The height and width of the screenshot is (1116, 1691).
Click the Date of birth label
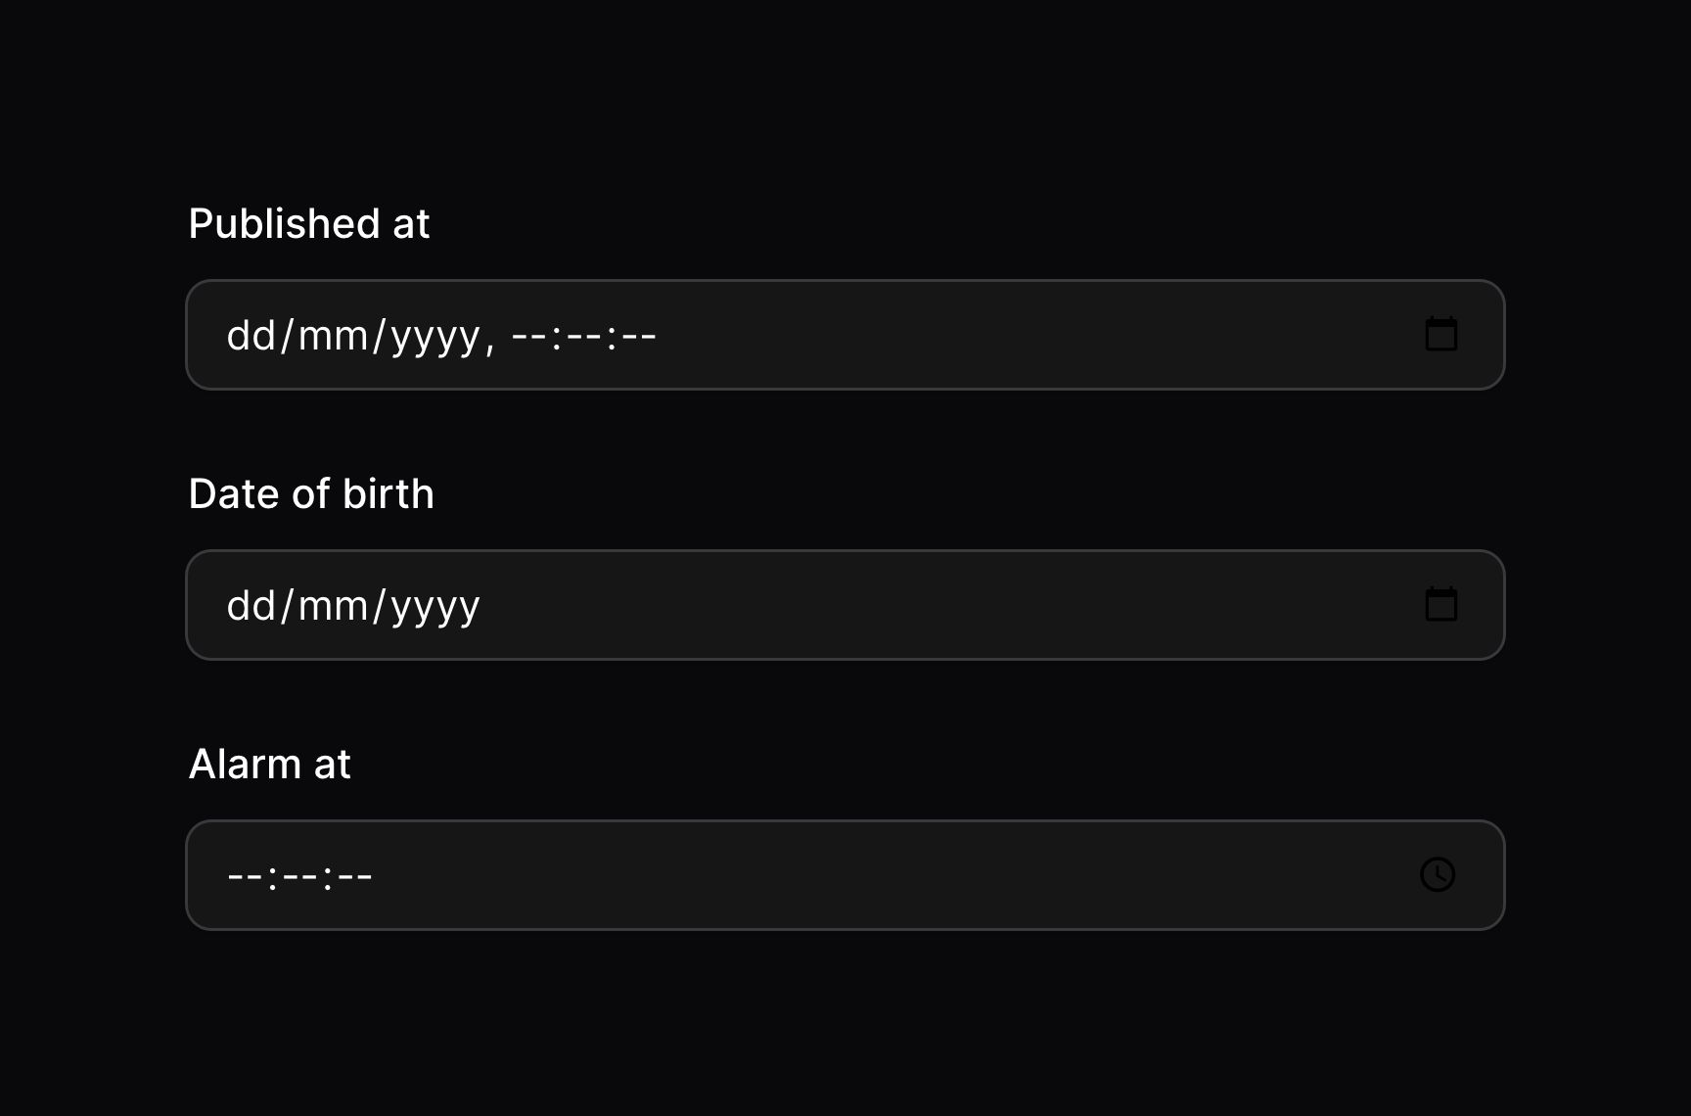[311, 494]
